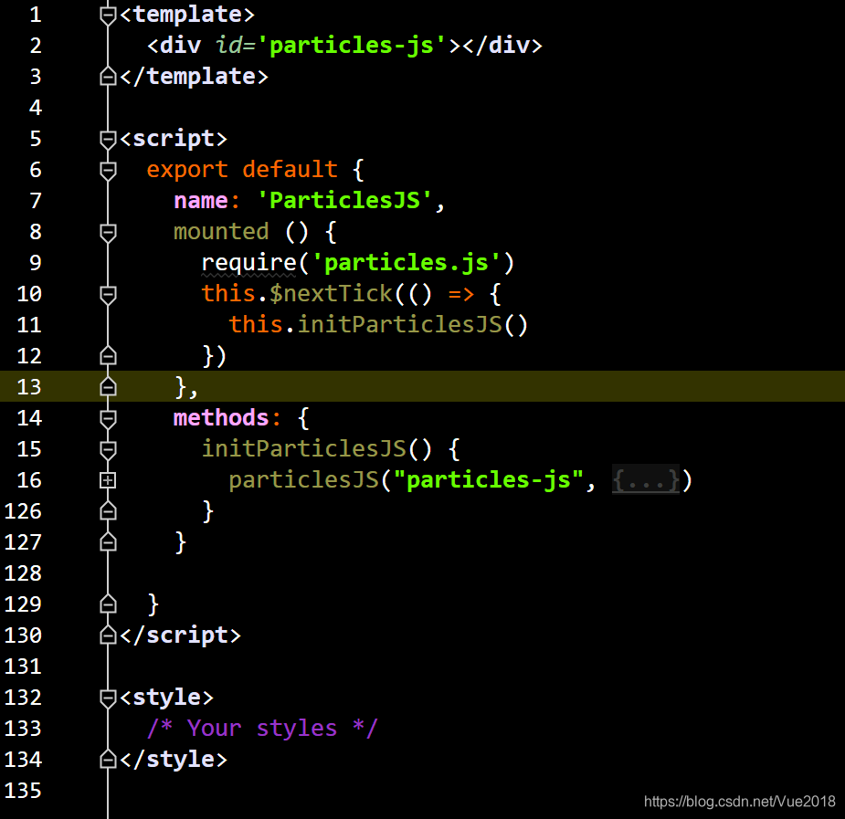Click the mounted function name
This screenshot has height=819, width=845.
pos(221,232)
